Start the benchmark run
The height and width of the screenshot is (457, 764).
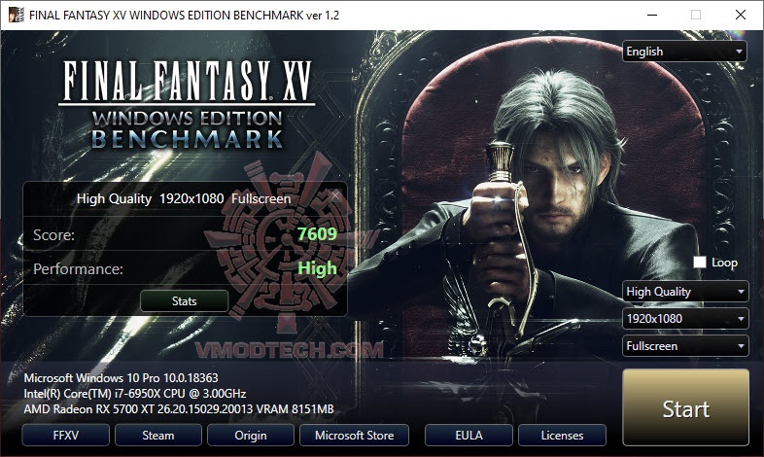[685, 407]
